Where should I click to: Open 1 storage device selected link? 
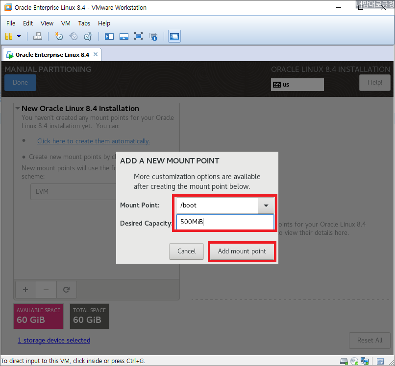pyautogui.click(x=54, y=341)
